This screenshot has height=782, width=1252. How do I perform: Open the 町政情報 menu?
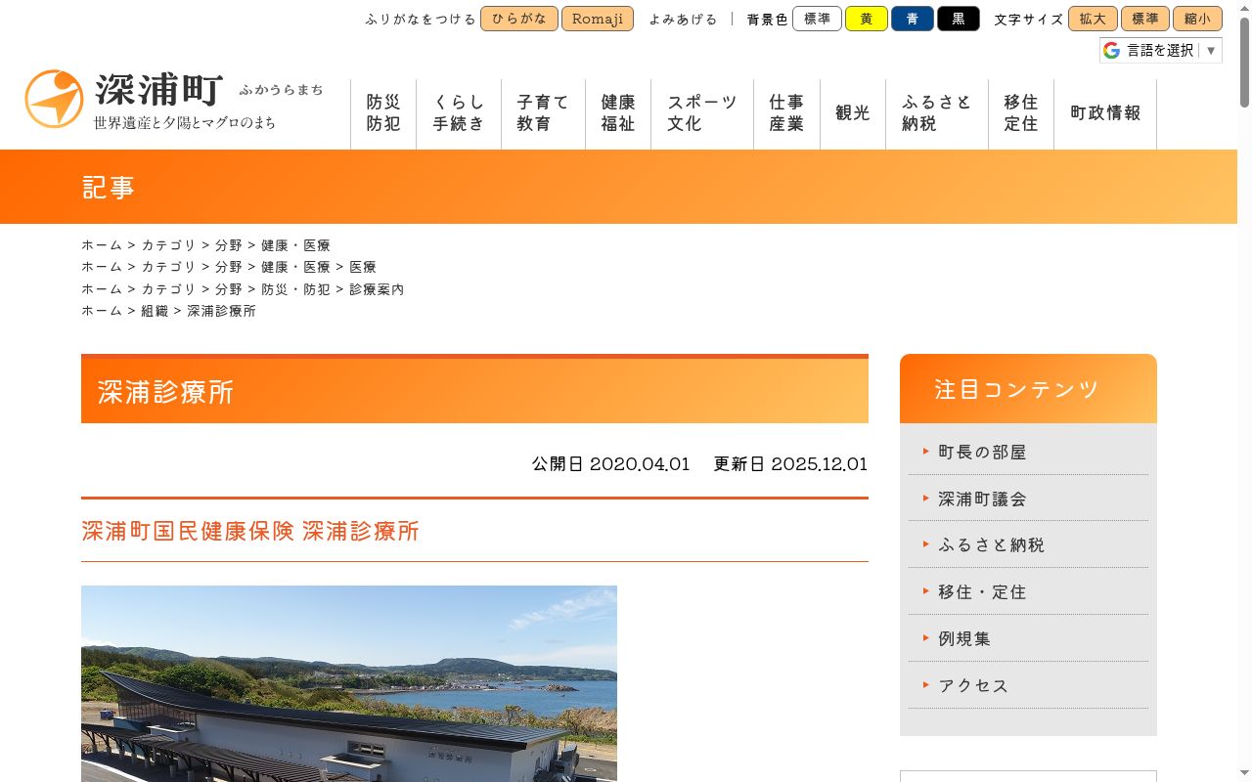1105,113
